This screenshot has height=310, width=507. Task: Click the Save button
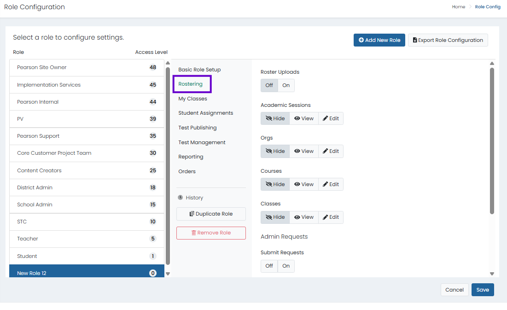click(x=483, y=290)
